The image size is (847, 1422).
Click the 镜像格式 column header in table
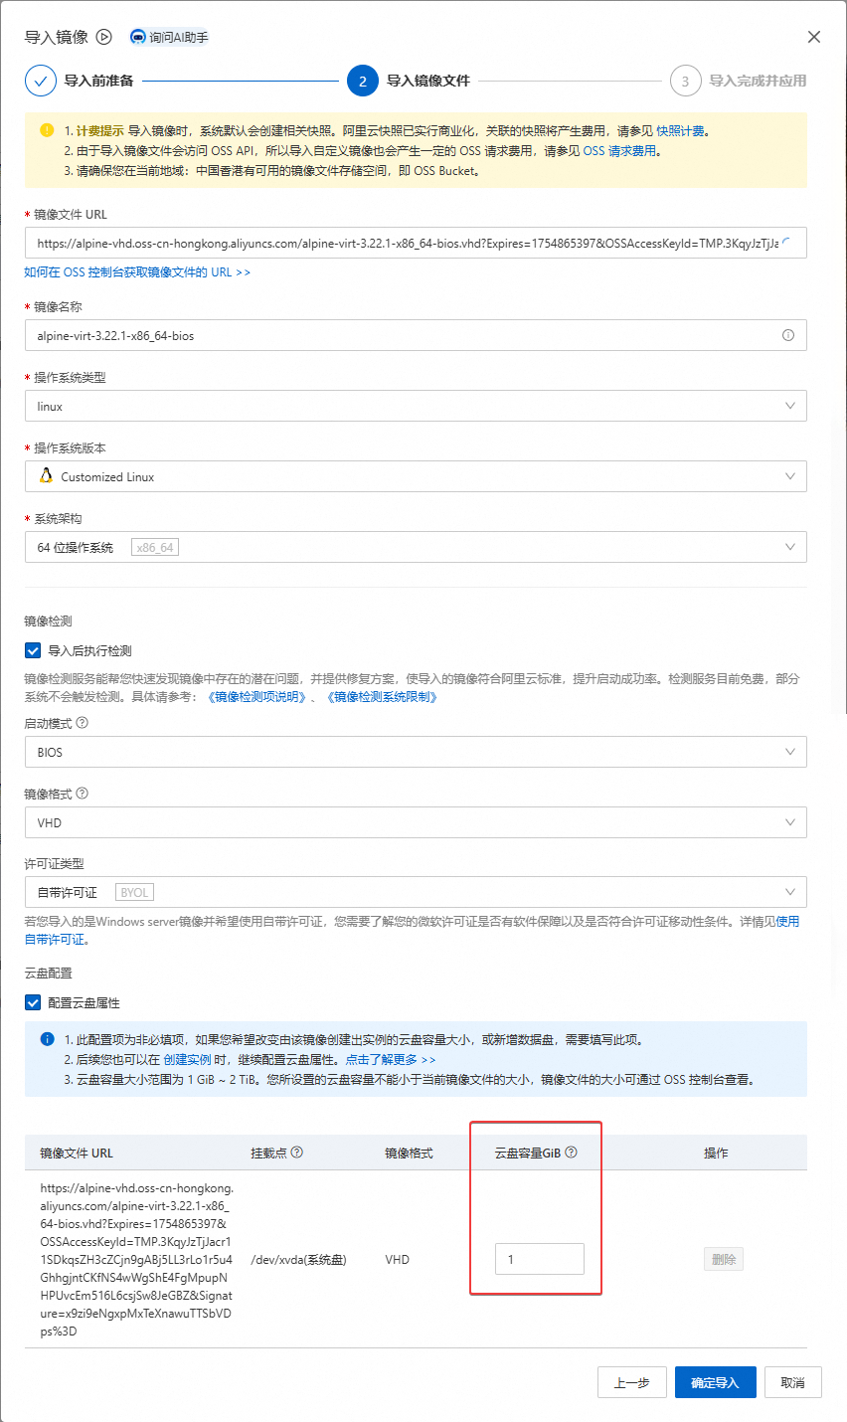coord(409,1153)
